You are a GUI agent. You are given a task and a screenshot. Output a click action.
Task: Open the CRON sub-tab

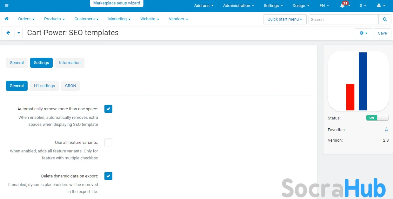pyautogui.click(x=70, y=86)
